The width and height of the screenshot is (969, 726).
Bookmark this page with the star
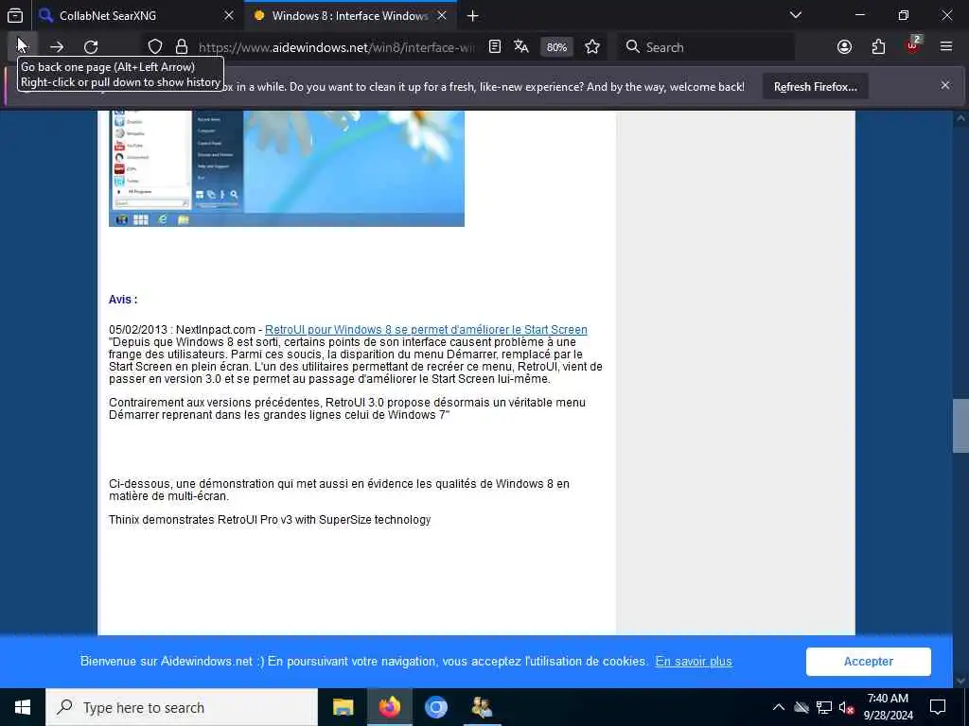tap(592, 47)
